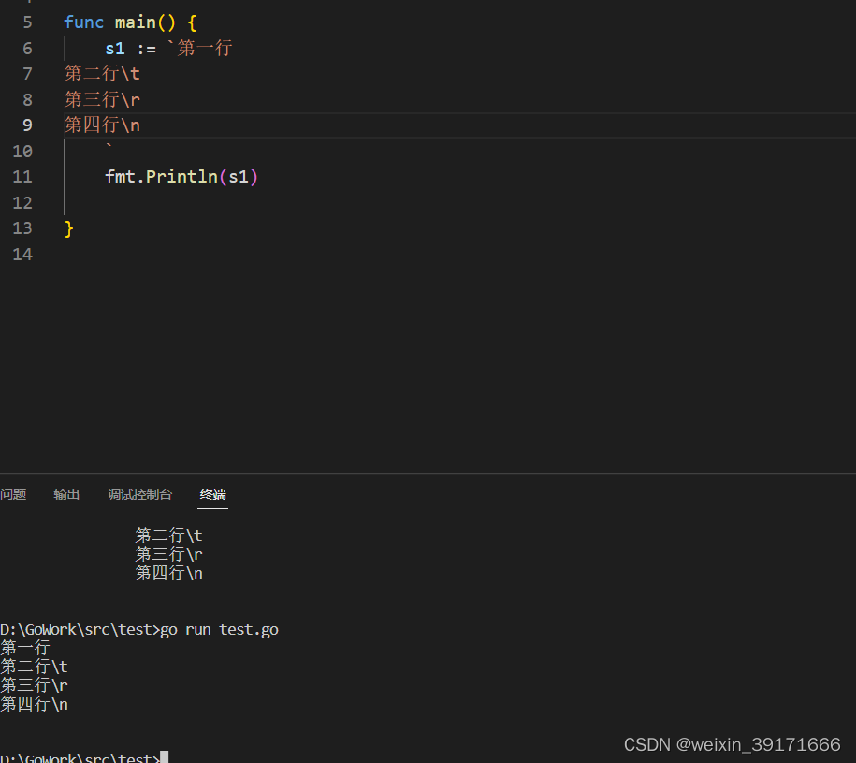856x763 pixels.
Task: Switch to the 终端 (Terminal) tab
Action: coord(212,494)
